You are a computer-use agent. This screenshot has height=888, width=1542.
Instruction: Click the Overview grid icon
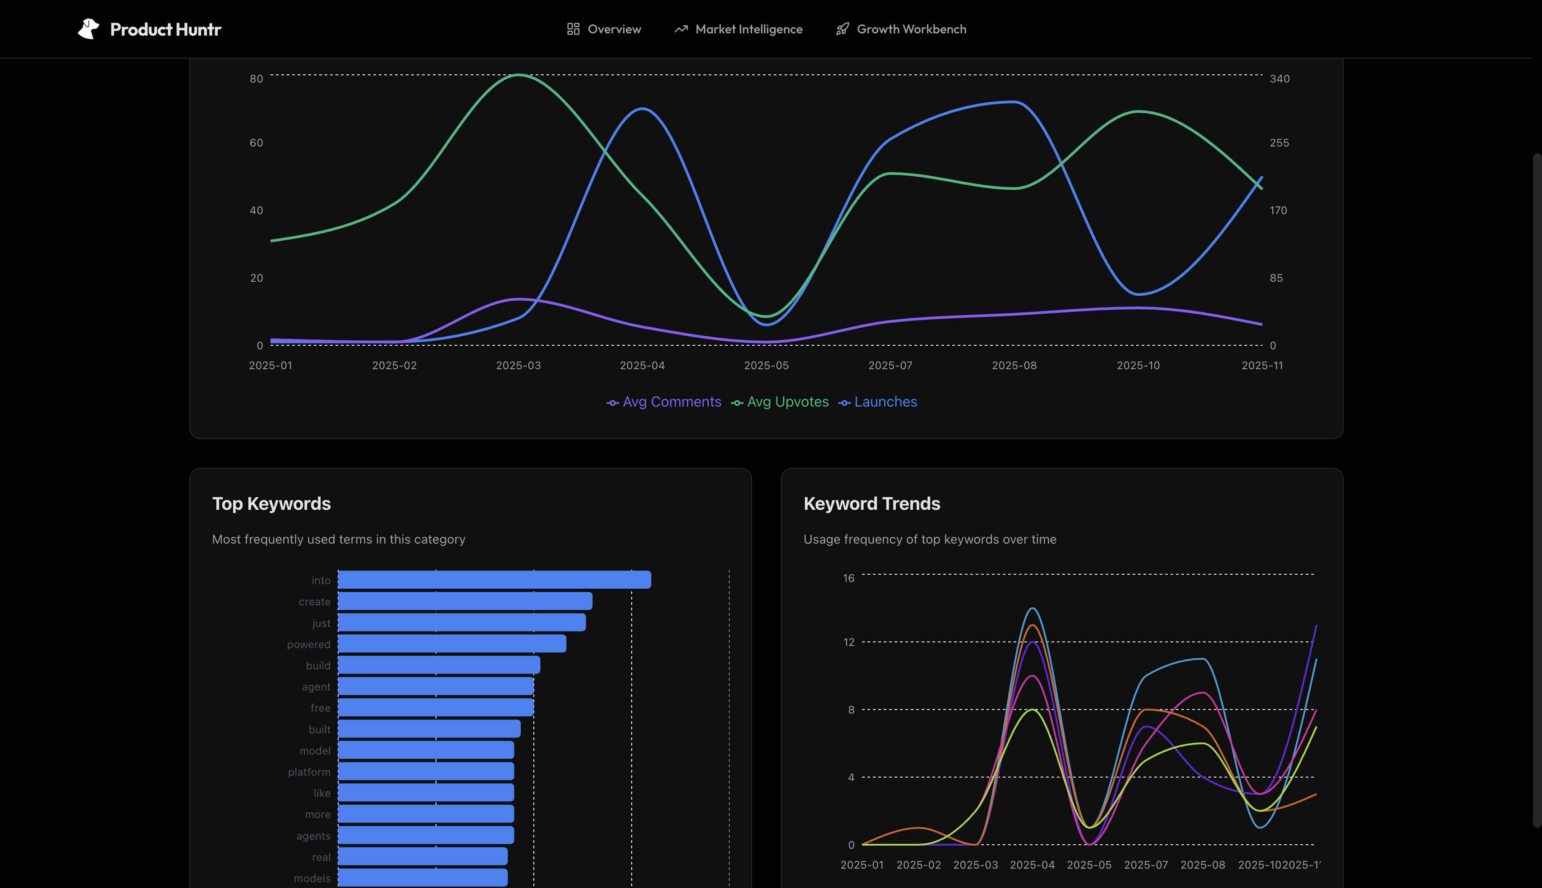(x=574, y=28)
